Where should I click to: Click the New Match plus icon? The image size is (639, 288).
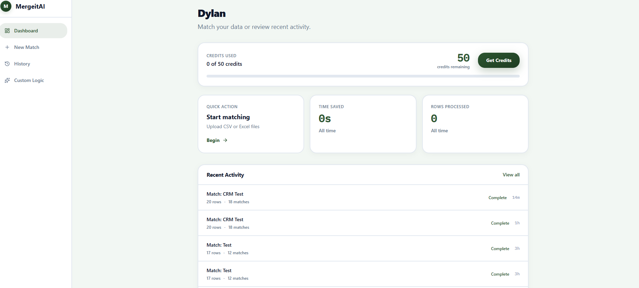7,47
